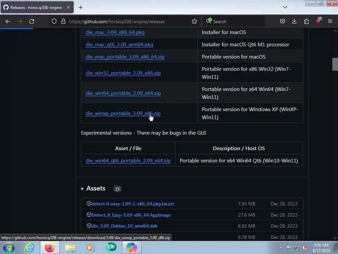Download die_win64_portable_3.09_x64.zip

pos(123,93)
